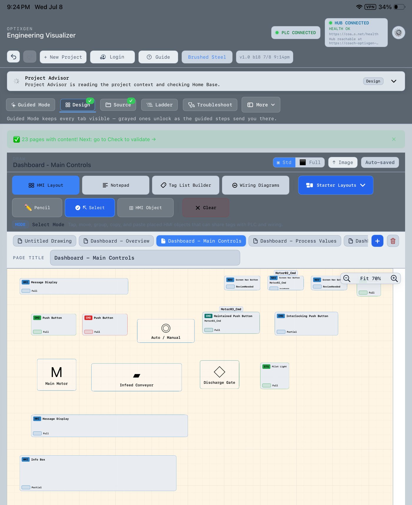The height and width of the screenshot is (505, 412).
Task: Click the undo arrow button
Action: 14,57
